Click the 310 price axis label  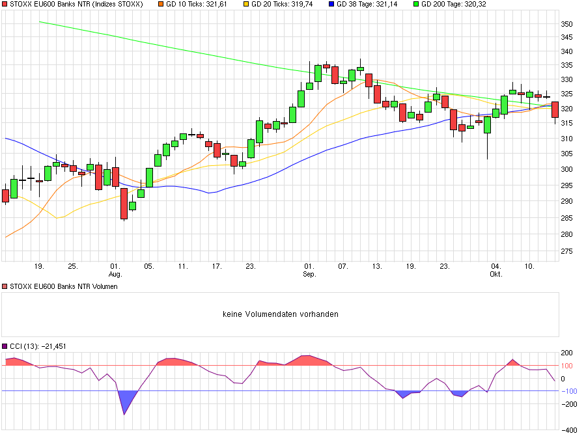point(566,139)
